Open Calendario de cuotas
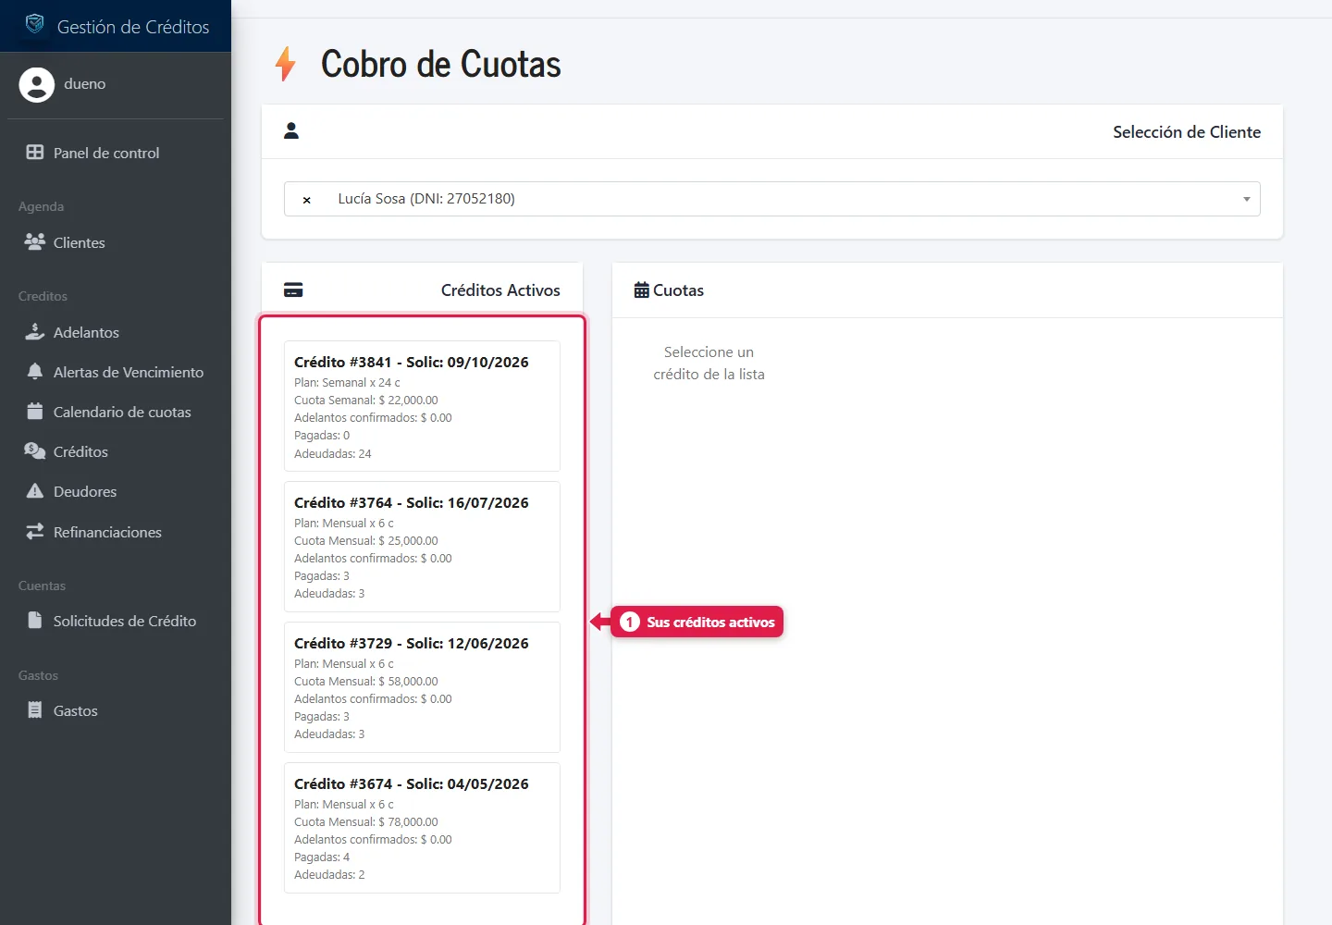Screen dimensions: 1332x925 pos(116,412)
